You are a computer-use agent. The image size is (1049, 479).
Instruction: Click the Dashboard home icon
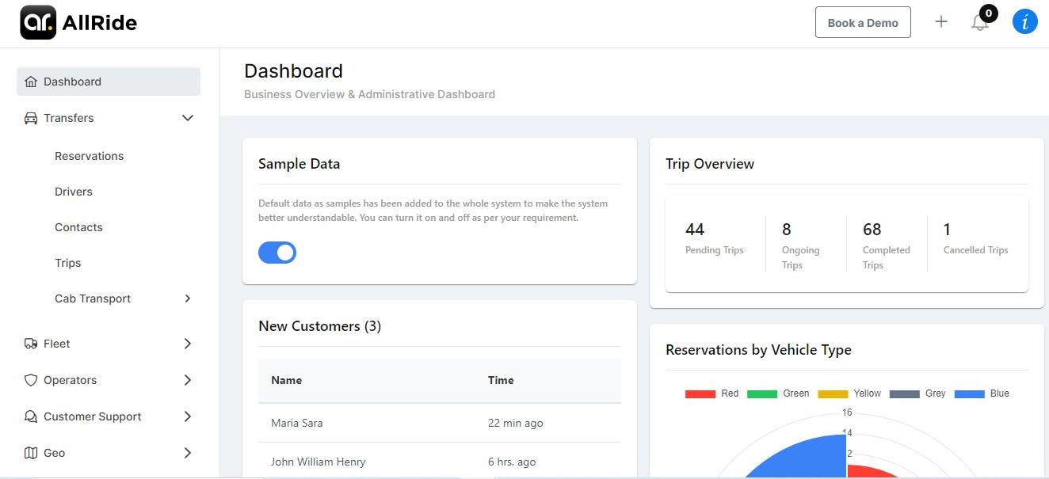click(x=31, y=82)
